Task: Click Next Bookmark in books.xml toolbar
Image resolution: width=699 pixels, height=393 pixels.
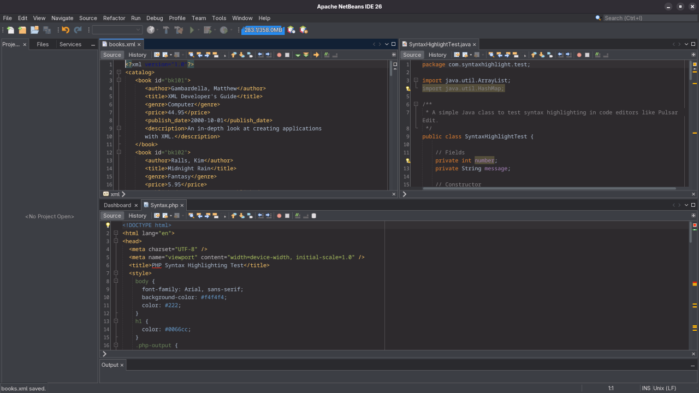Action: [x=242, y=55]
